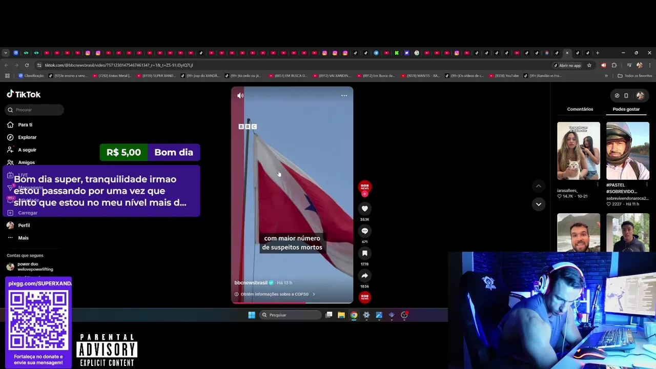Click the TikTok logo
Image resolution: width=656 pixels, height=369 pixels.
coord(24,94)
